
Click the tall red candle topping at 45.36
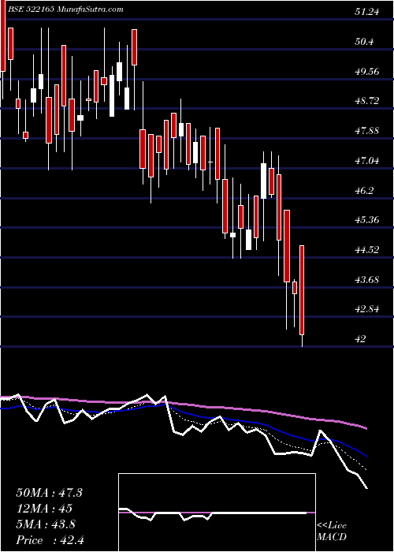[x=287, y=246]
